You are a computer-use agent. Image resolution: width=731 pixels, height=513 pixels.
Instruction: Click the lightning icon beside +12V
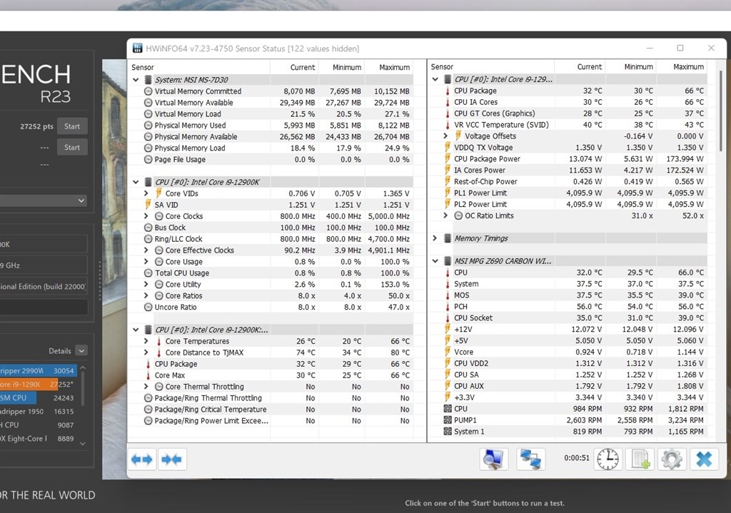click(x=448, y=329)
